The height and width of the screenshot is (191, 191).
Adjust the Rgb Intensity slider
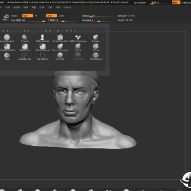pos(28,20)
